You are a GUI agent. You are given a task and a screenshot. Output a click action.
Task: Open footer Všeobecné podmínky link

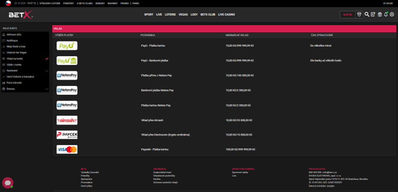click(x=164, y=176)
